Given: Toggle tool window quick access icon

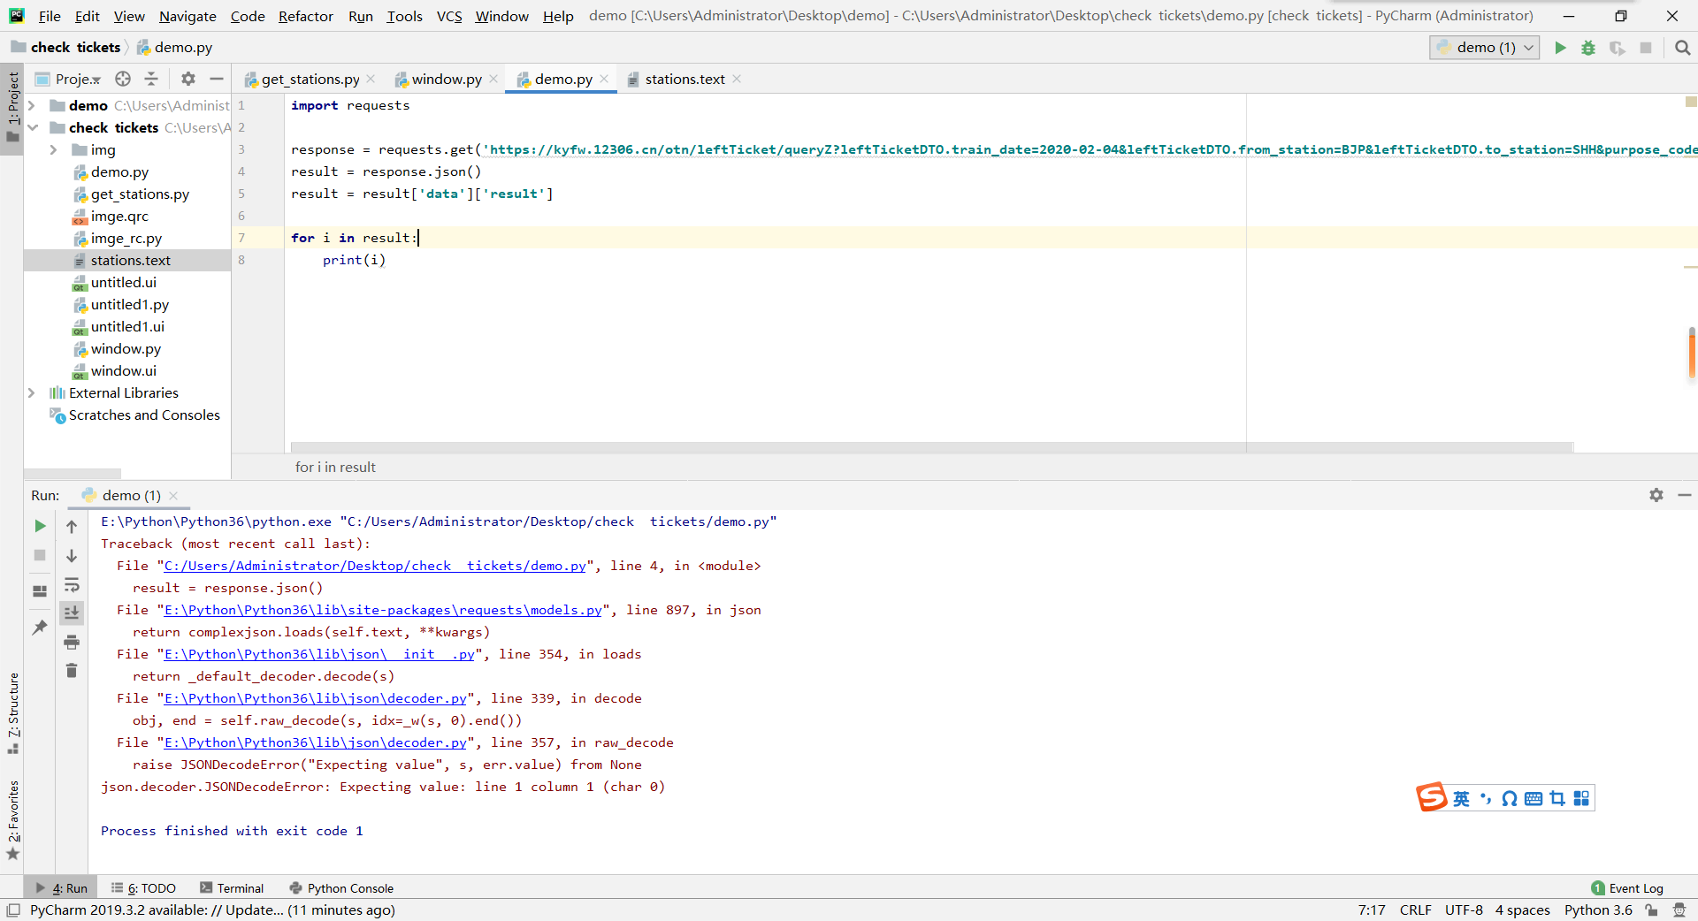Looking at the screenshot, I should tap(13, 910).
